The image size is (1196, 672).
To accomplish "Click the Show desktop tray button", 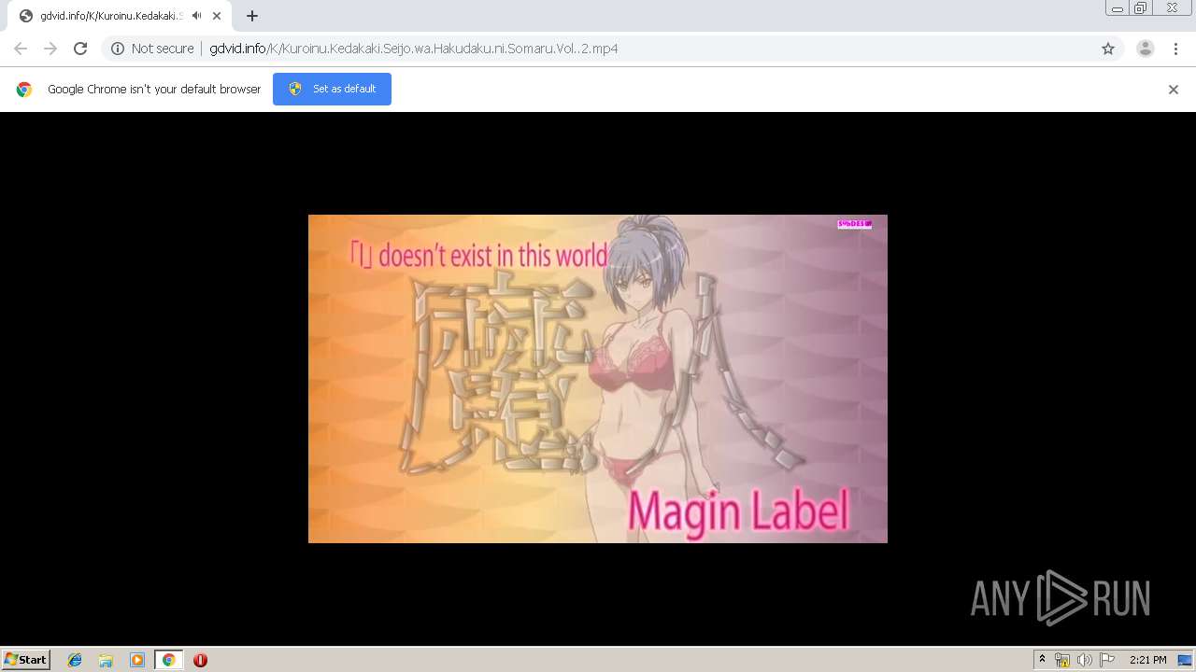I will tap(1185, 660).
